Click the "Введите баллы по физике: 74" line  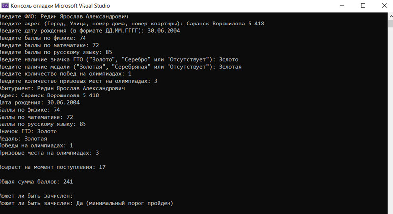[43, 38]
